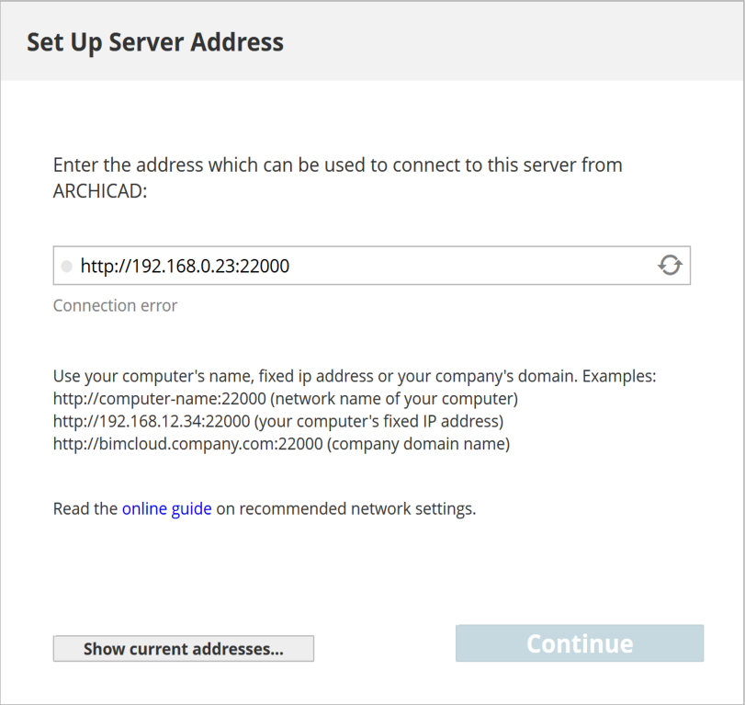
Task: Place cursor after 22000 in address field
Action: coord(290,266)
